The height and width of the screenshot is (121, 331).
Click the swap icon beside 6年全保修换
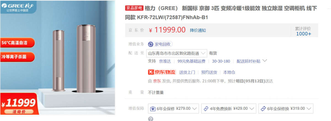pos(263,108)
